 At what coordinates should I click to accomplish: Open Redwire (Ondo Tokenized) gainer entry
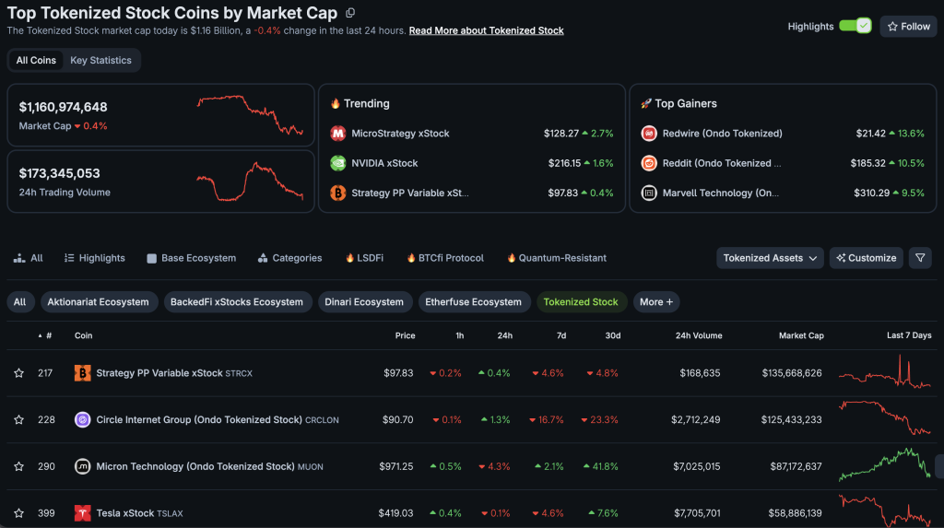click(723, 134)
